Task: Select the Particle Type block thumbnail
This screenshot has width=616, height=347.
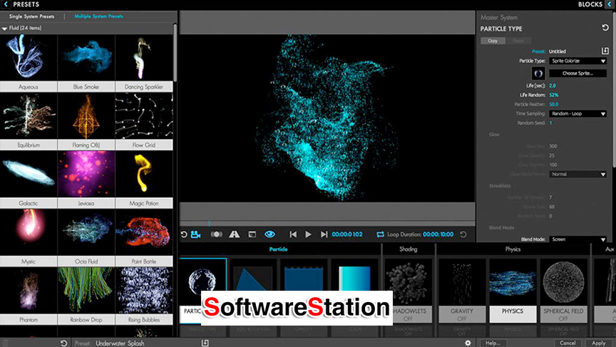Action: (202, 281)
